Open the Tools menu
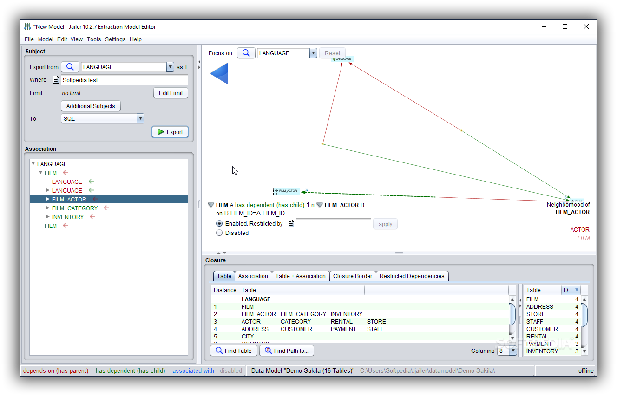The height and width of the screenshot is (396, 617). click(x=94, y=39)
